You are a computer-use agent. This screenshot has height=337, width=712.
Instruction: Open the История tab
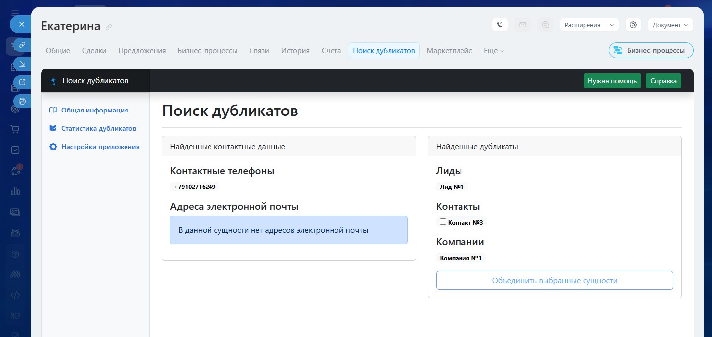click(x=295, y=51)
